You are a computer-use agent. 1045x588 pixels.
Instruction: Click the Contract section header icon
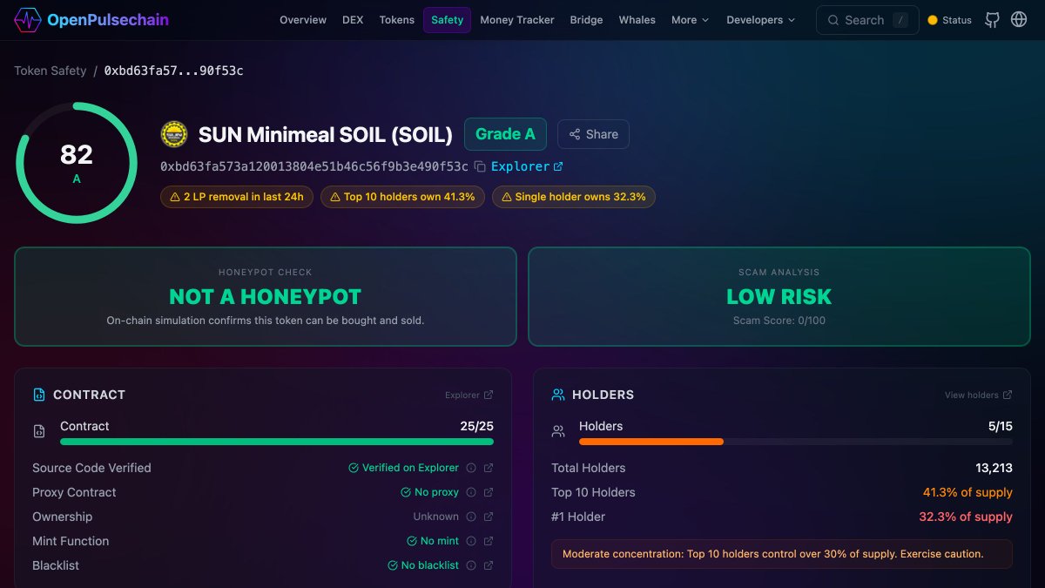click(x=39, y=395)
